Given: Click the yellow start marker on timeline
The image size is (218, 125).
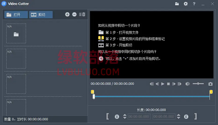Looking at the screenshot, I should pyautogui.click(x=93, y=92).
